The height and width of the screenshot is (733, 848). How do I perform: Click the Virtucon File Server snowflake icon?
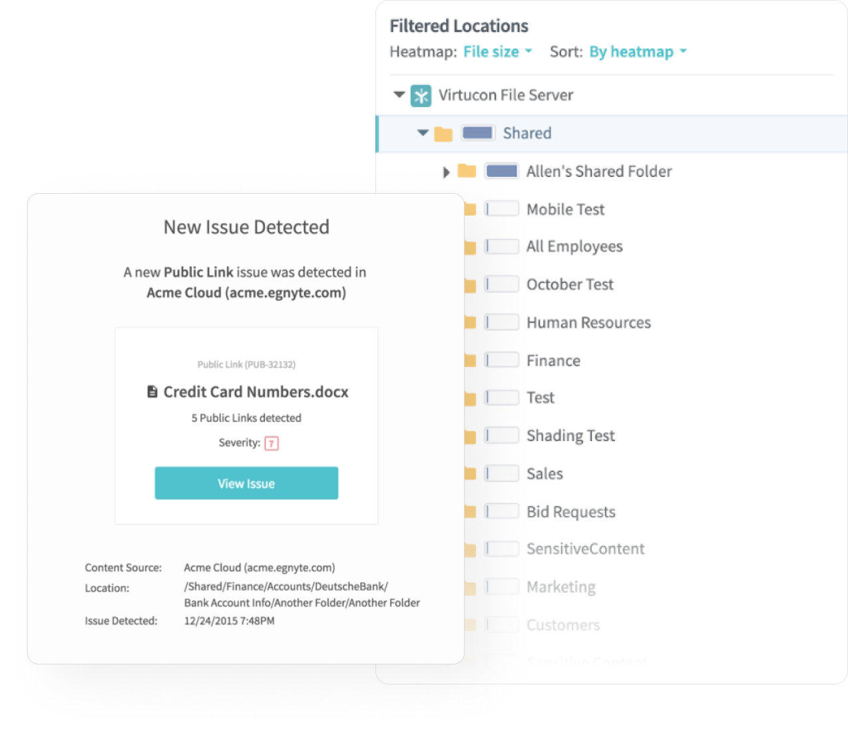tap(421, 96)
